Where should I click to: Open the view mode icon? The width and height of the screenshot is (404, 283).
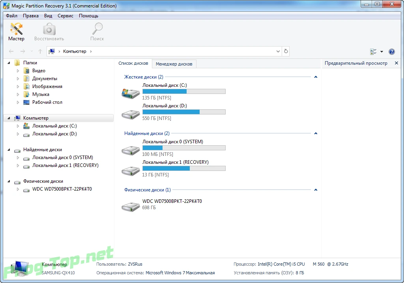373,52
